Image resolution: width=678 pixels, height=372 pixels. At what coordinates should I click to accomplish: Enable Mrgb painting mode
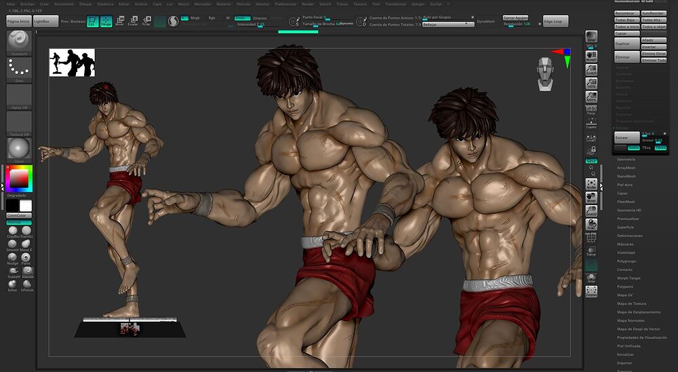195,18
